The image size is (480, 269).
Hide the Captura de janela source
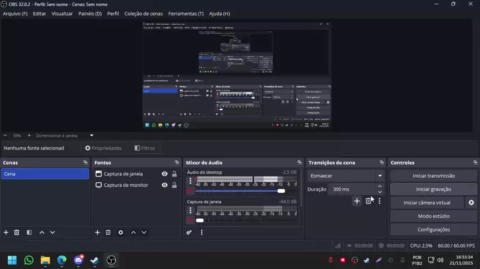(165, 174)
